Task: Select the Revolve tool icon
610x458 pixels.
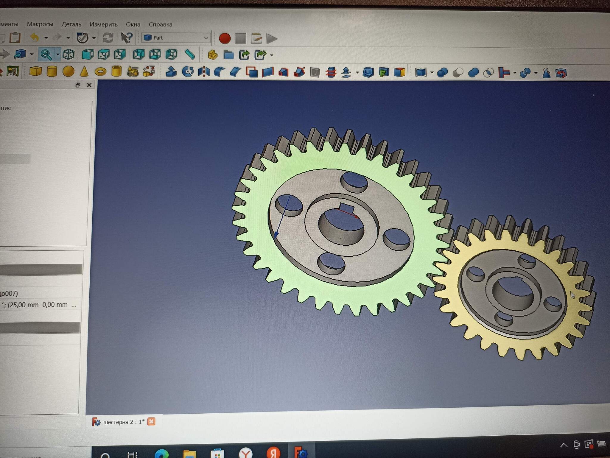Action: click(188, 72)
